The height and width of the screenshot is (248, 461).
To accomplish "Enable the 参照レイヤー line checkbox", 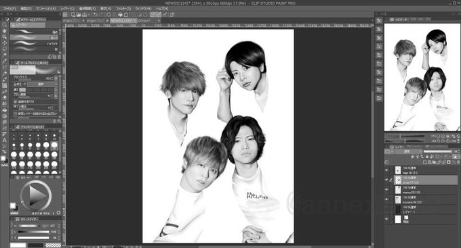I will tap(16, 114).
